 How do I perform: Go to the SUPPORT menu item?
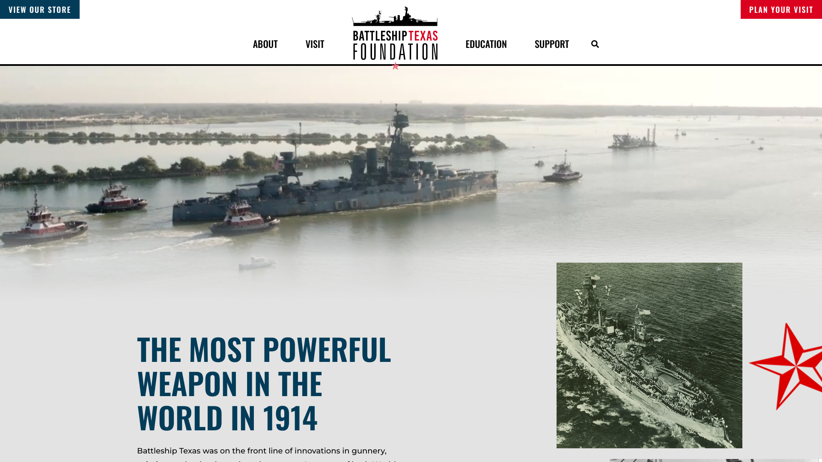[551, 44]
